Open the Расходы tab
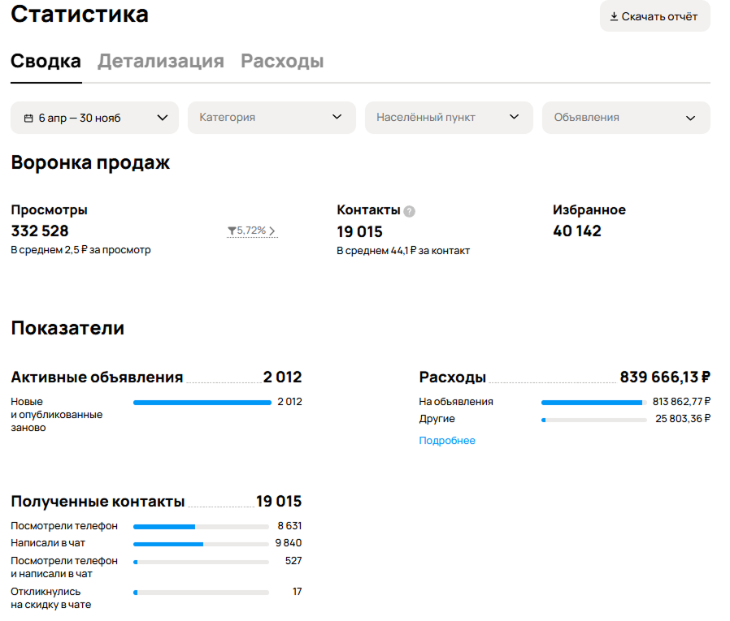The height and width of the screenshot is (621, 730). pyautogui.click(x=280, y=60)
